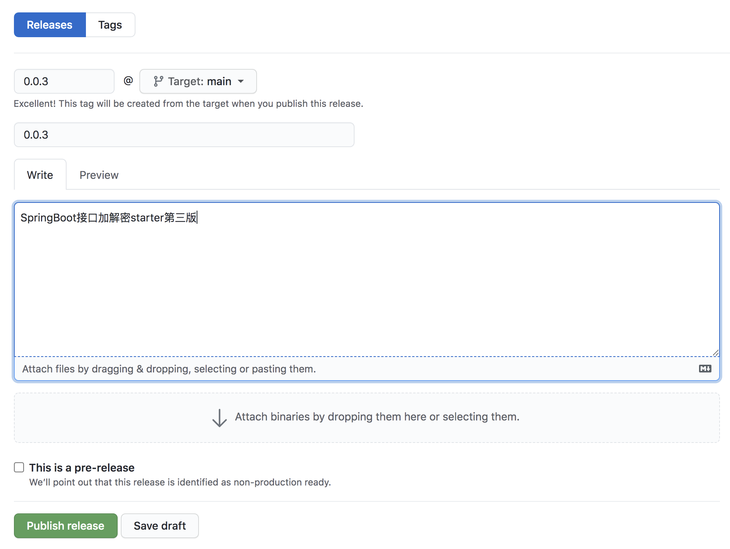Click the downward arrow in the binaries drop zone
This screenshot has width=730, height=549.
coord(219,417)
